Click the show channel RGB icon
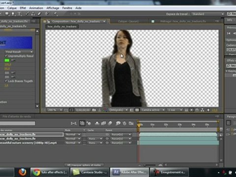Viewport: 236px width, 177px height. pyautogui.click(x=105, y=110)
